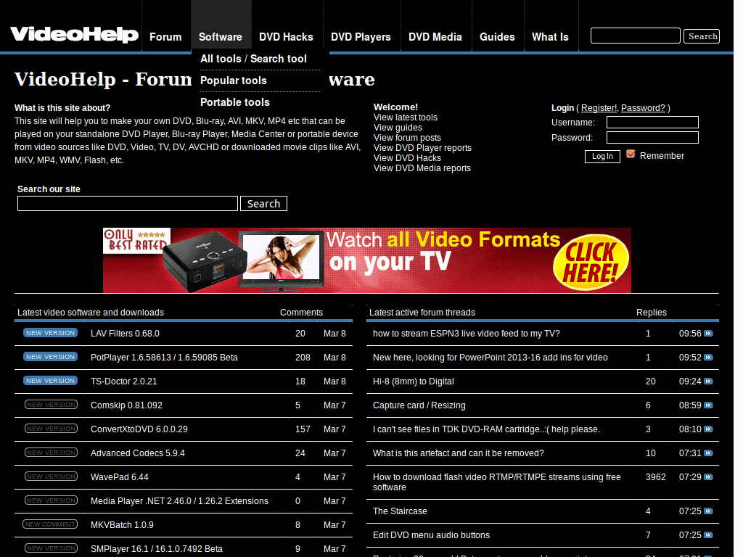Open last-post icon for RTMP/RTMPE streams thread
Viewport: 743px width, 557px height.
pos(708,477)
